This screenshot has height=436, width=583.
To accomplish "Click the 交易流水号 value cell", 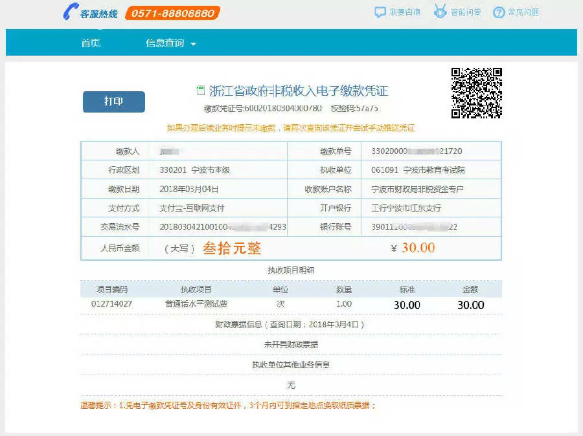I will point(222,227).
